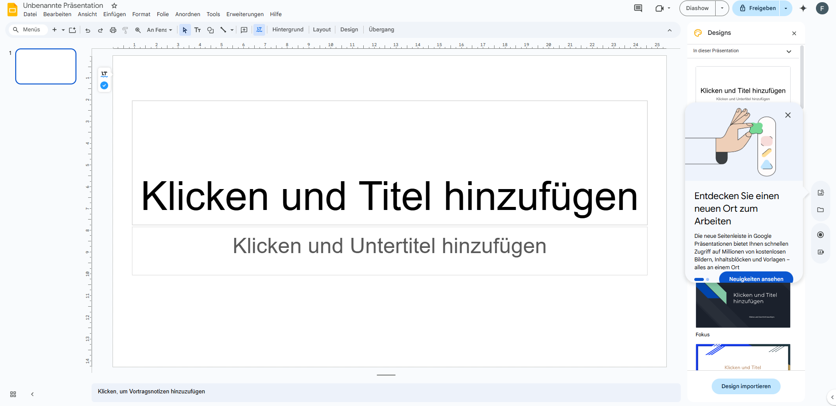Star the presentation as favorite
The height and width of the screenshot is (406, 836).
pyautogui.click(x=114, y=6)
